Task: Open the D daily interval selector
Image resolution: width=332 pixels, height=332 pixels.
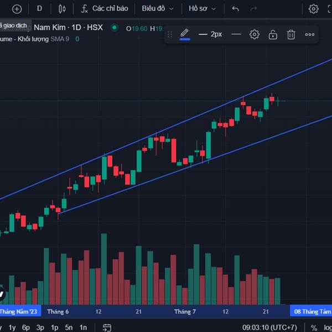Action: coord(40,9)
